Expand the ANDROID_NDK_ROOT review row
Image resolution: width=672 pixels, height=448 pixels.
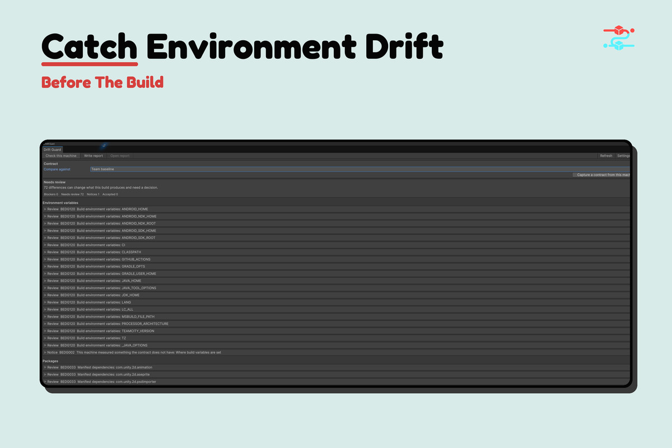(337, 223)
